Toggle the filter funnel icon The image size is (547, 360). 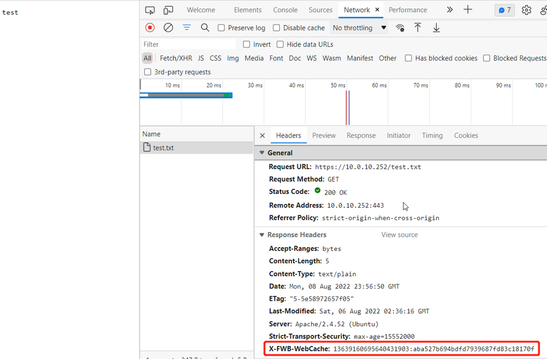click(187, 28)
